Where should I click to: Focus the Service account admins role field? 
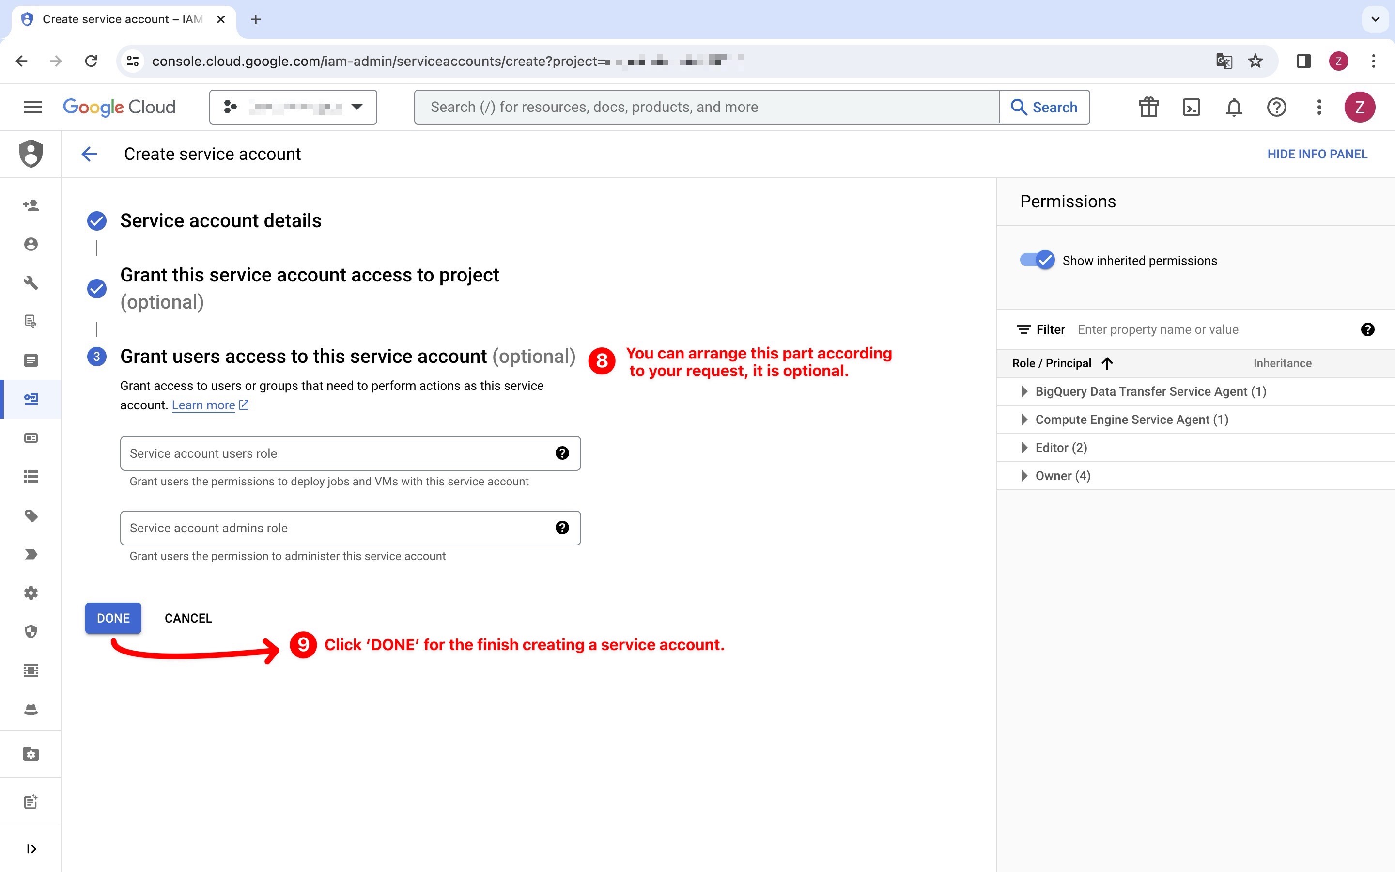coord(351,528)
